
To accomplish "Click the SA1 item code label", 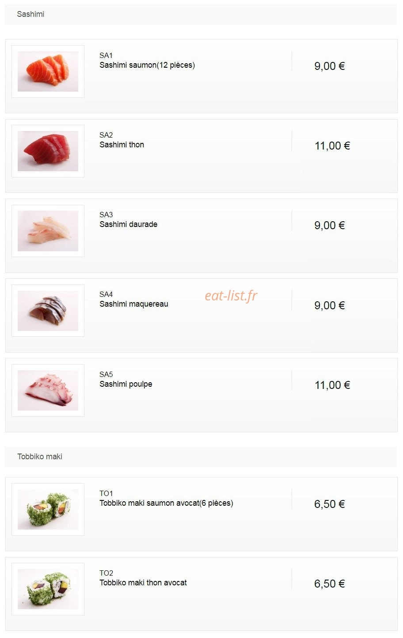I will pos(106,55).
